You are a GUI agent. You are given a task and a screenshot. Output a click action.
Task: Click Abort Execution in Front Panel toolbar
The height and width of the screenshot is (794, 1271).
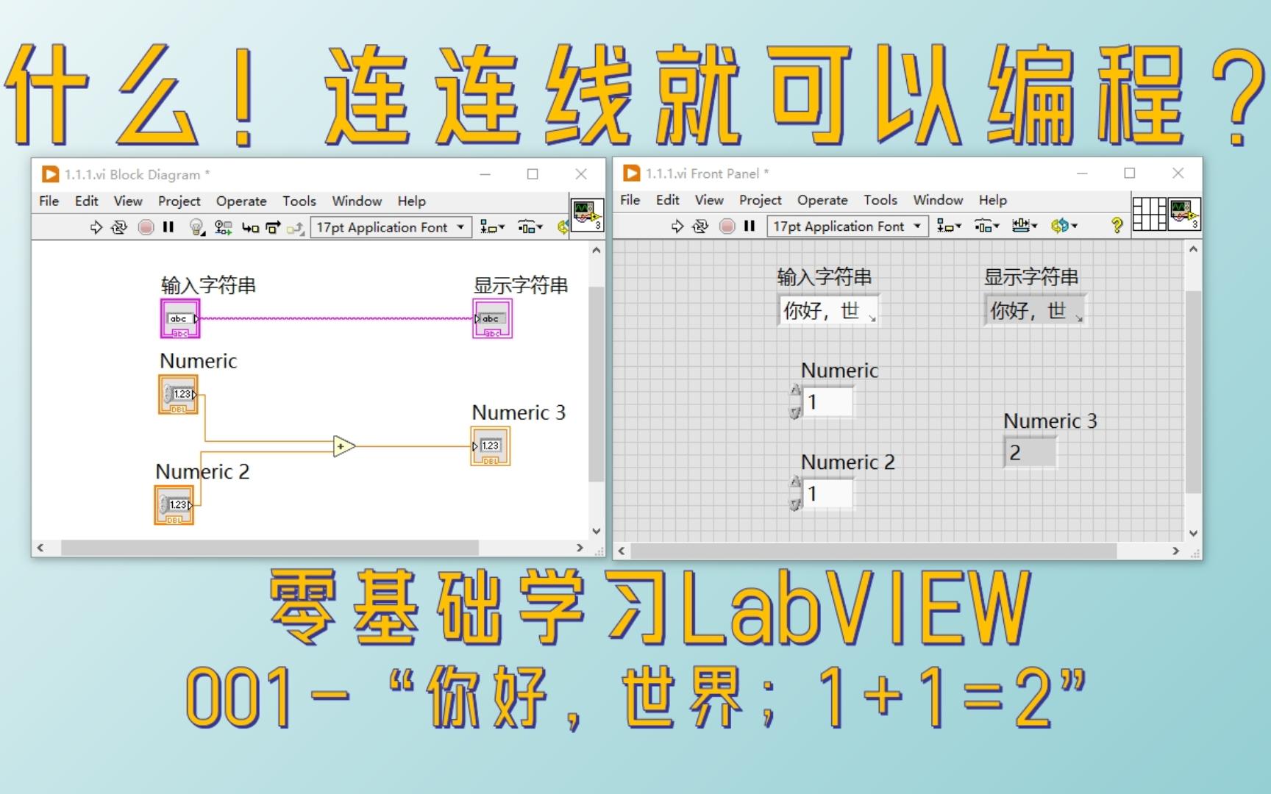pyautogui.click(x=727, y=226)
